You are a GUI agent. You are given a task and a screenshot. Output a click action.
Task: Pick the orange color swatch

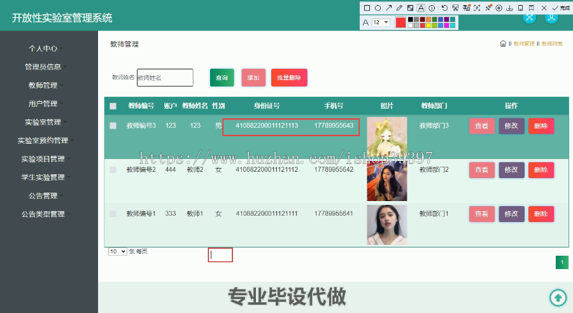[x=428, y=20]
